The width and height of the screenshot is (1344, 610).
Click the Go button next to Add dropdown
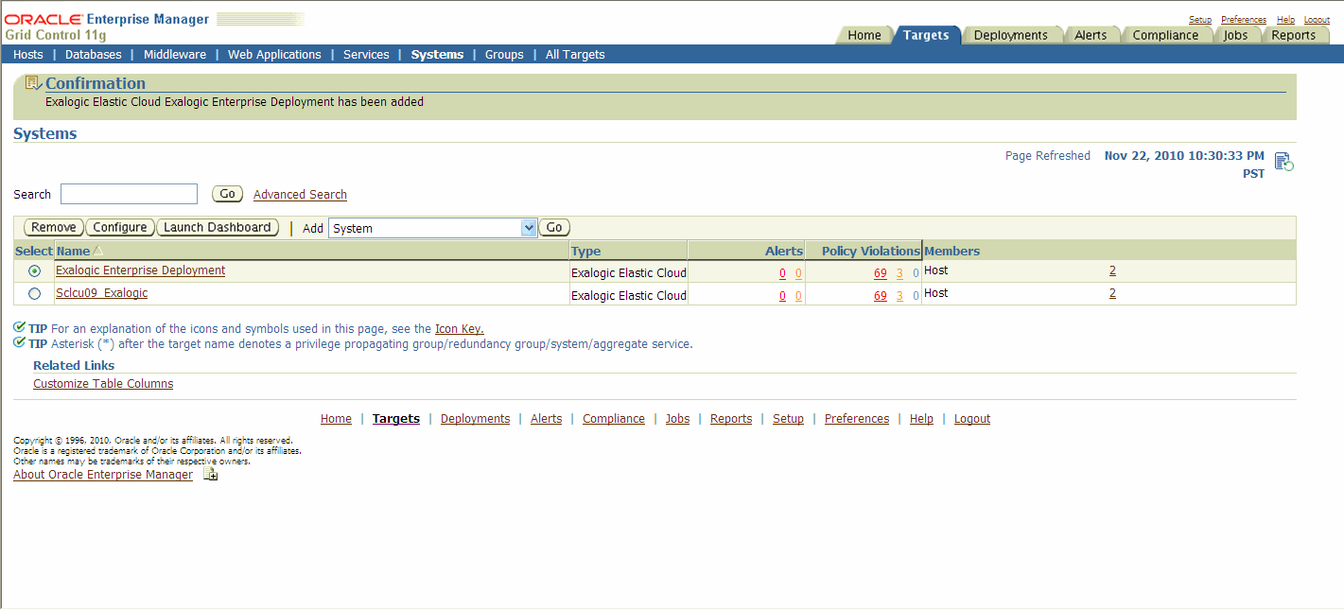point(554,228)
